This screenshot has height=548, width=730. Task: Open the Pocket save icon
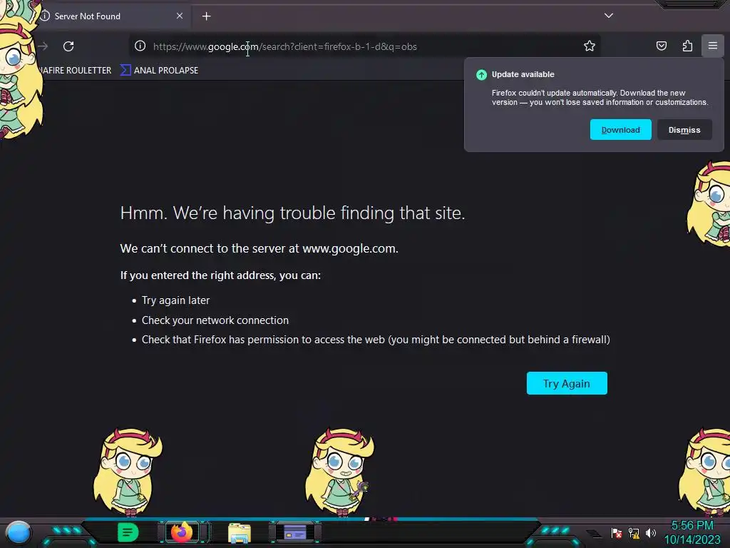(x=661, y=46)
